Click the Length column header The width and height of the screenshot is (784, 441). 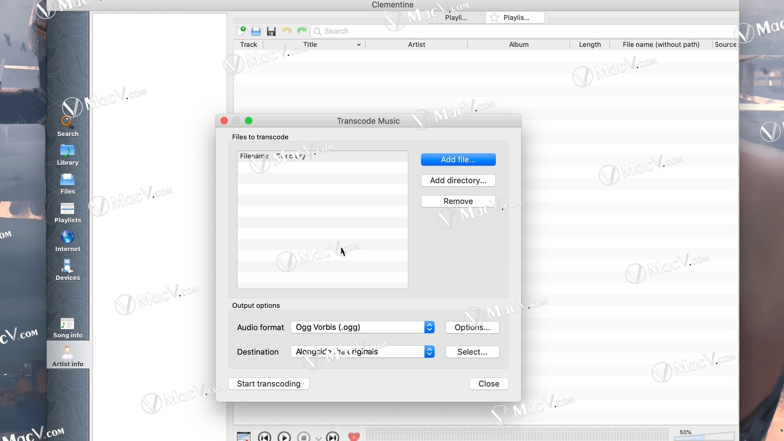(590, 45)
